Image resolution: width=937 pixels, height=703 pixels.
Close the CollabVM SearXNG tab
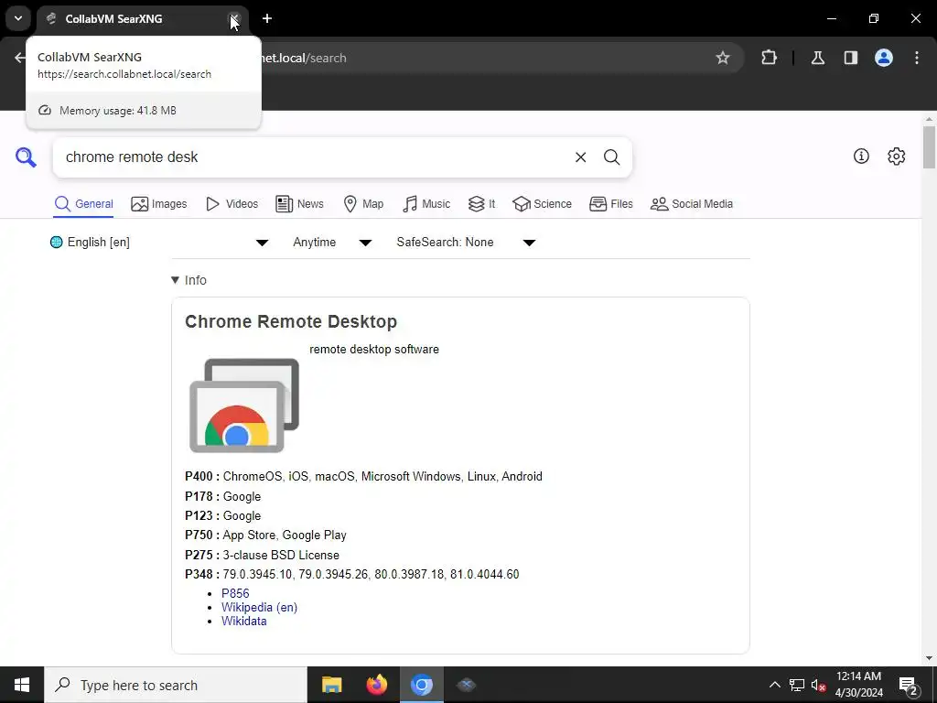click(x=234, y=18)
